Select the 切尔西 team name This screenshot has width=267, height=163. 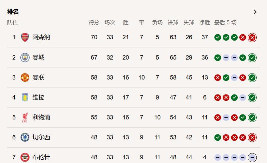[x=41, y=137]
